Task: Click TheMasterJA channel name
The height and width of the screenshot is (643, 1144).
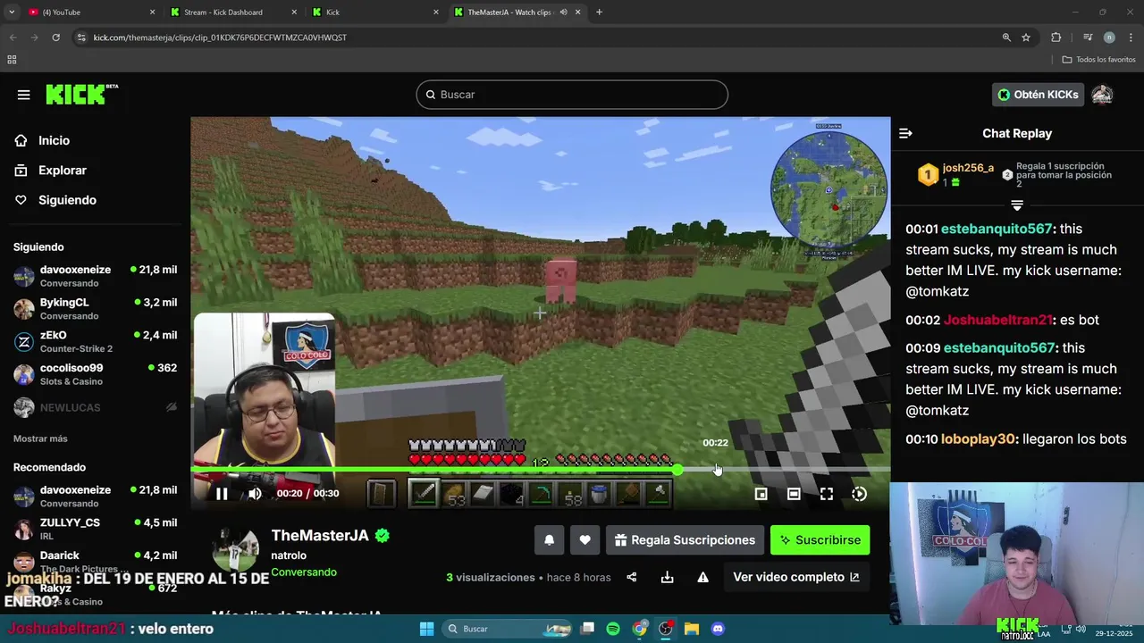Action: [x=320, y=535]
